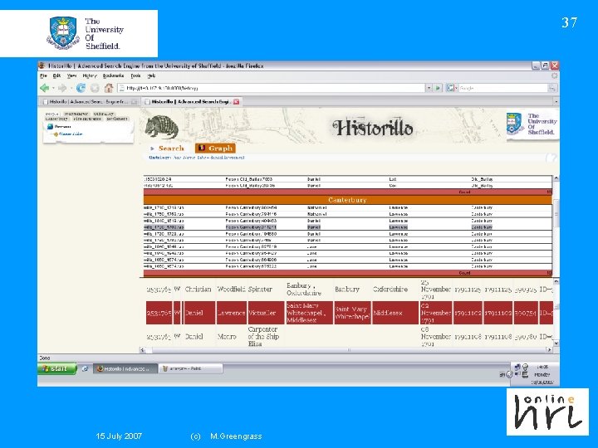The image size is (598, 448).
Task: Click the search magnifier button
Action: point(551,88)
